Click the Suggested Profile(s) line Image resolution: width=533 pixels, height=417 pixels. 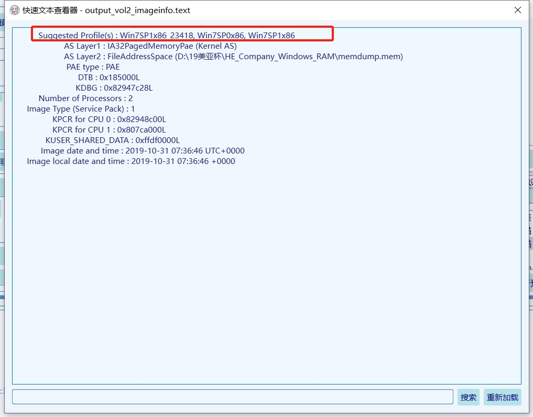167,35
